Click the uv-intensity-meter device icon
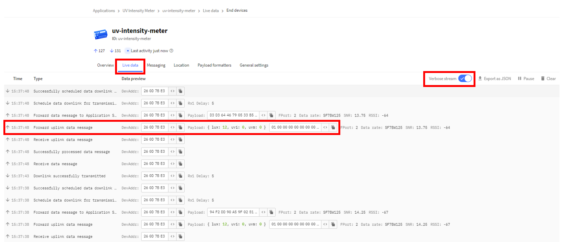The width and height of the screenshot is (561, 242). click(100, 35)
